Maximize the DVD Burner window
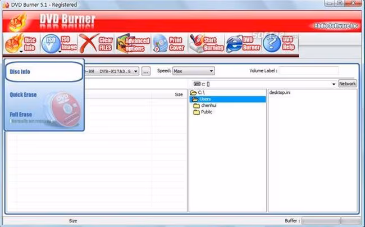The height and width of the screenshot is (227, 365). (340, 3)
